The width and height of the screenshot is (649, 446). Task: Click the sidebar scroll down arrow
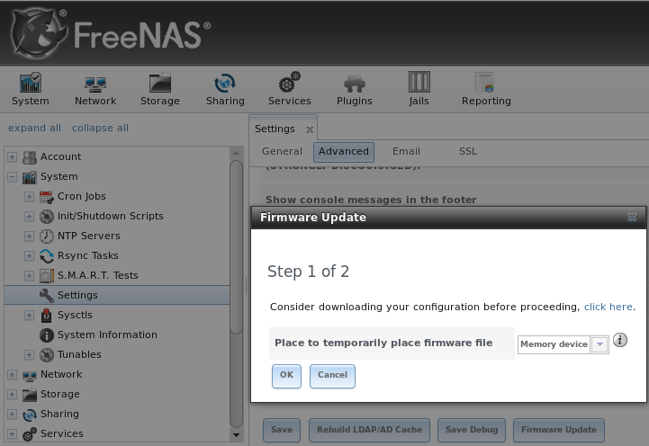click(237, 435)
